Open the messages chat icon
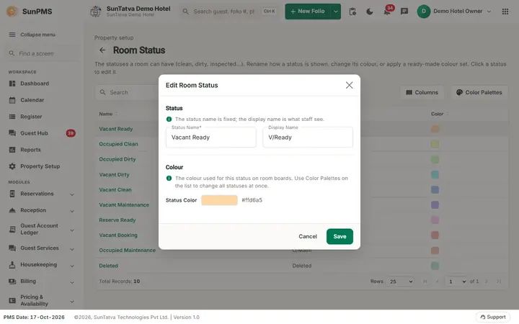Screen dimensions: 519x324 (404, 12)
